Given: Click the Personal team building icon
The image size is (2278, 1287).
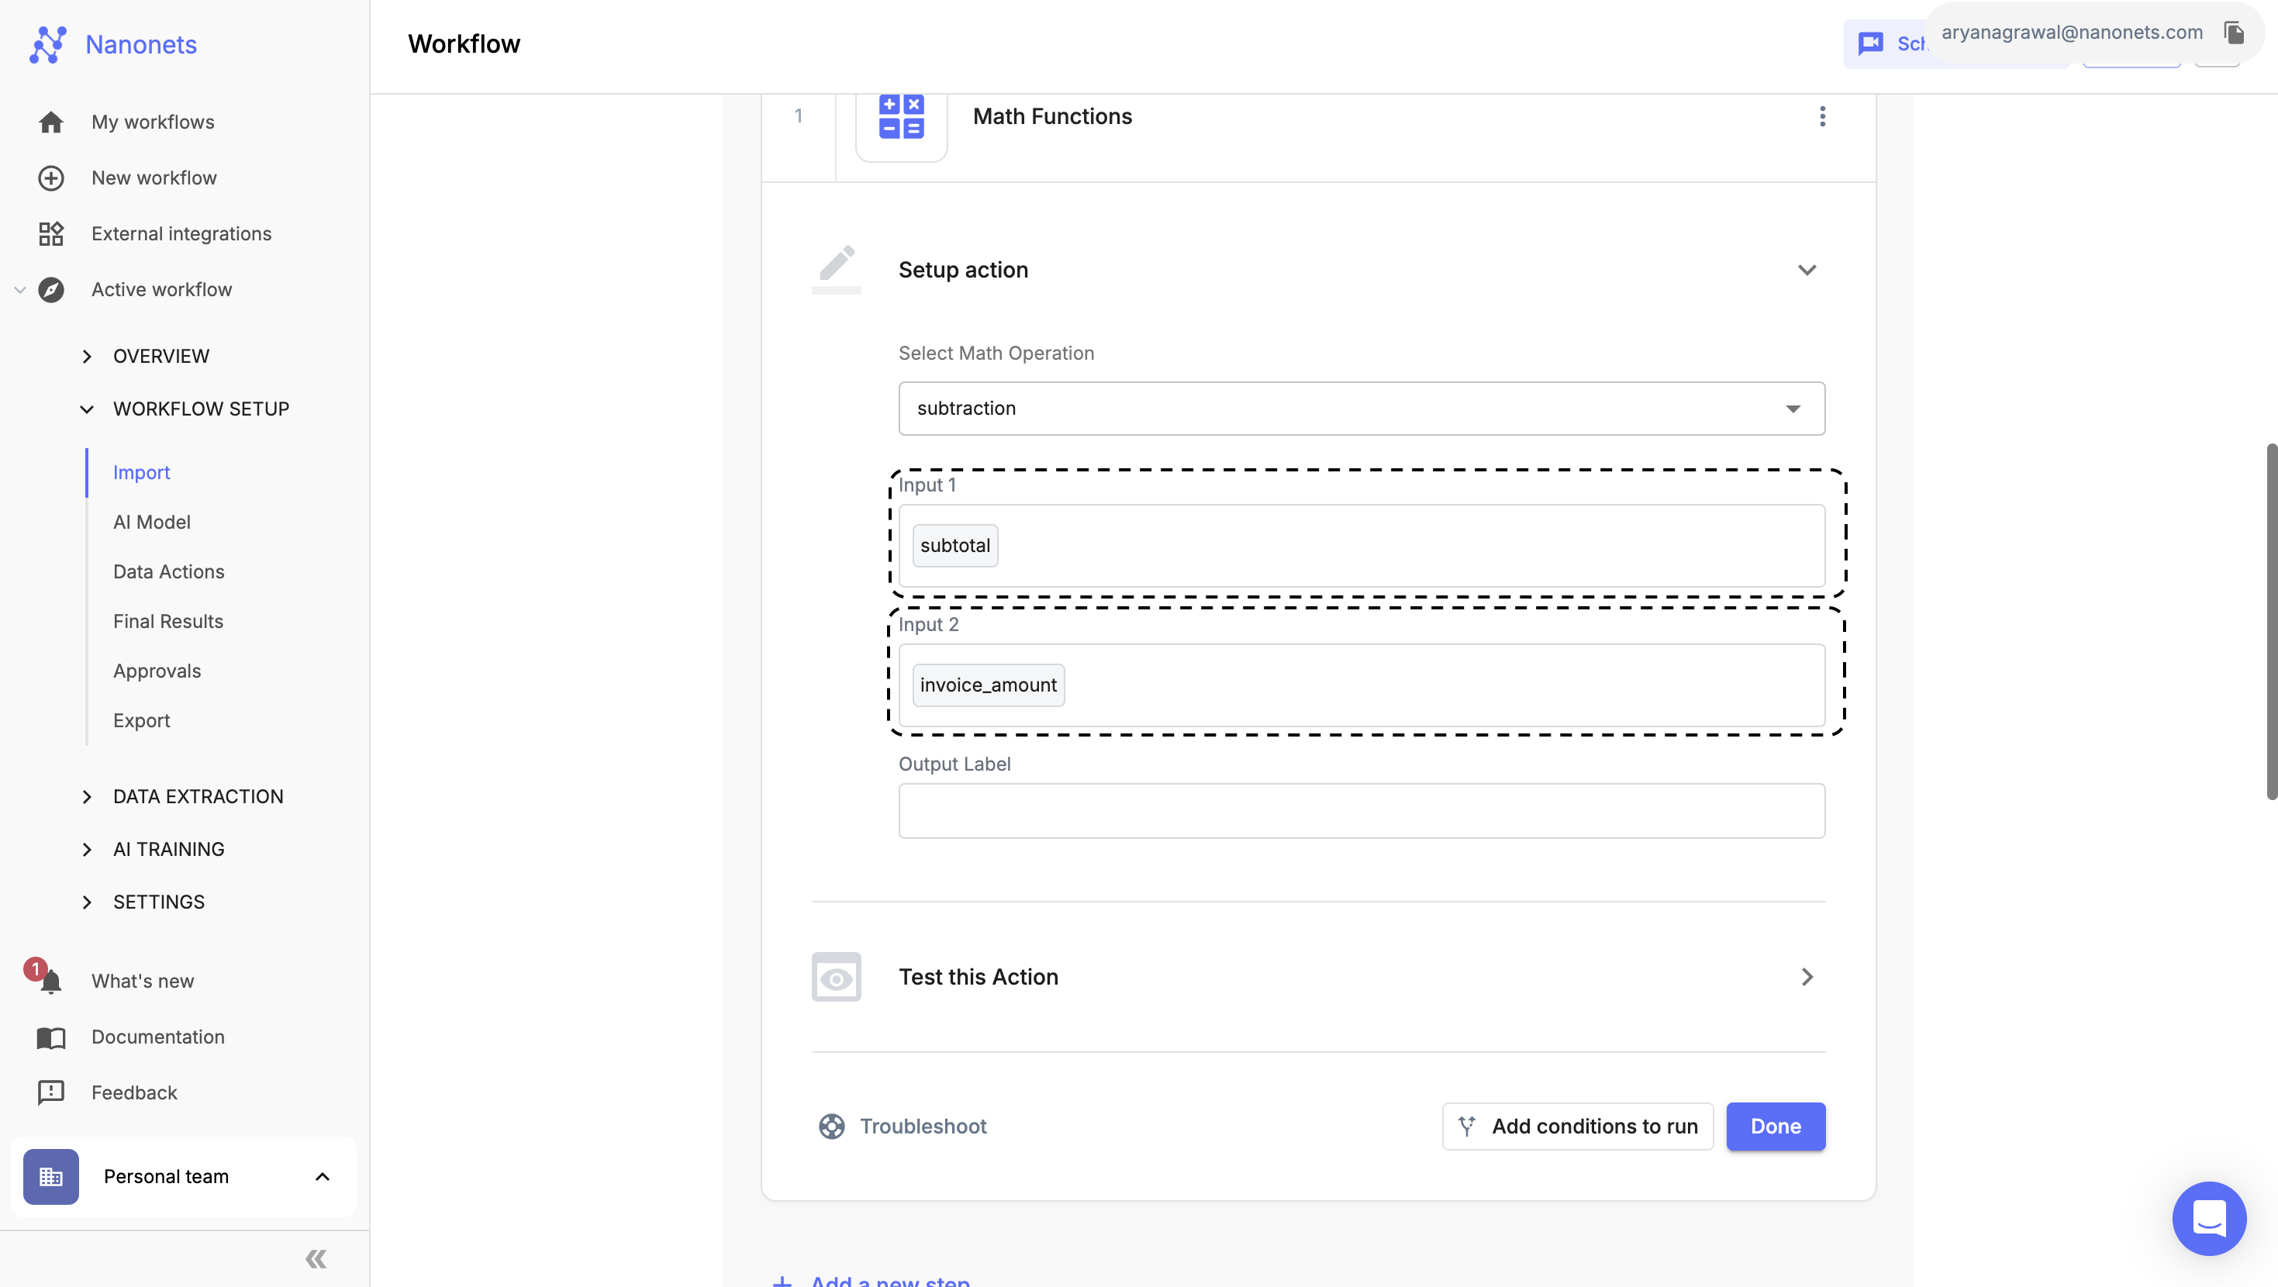Looking at the screenshot, I should [x=50, y=1176].
